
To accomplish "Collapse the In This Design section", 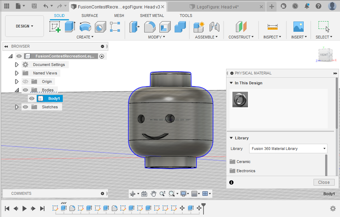I will coord(231,83).
